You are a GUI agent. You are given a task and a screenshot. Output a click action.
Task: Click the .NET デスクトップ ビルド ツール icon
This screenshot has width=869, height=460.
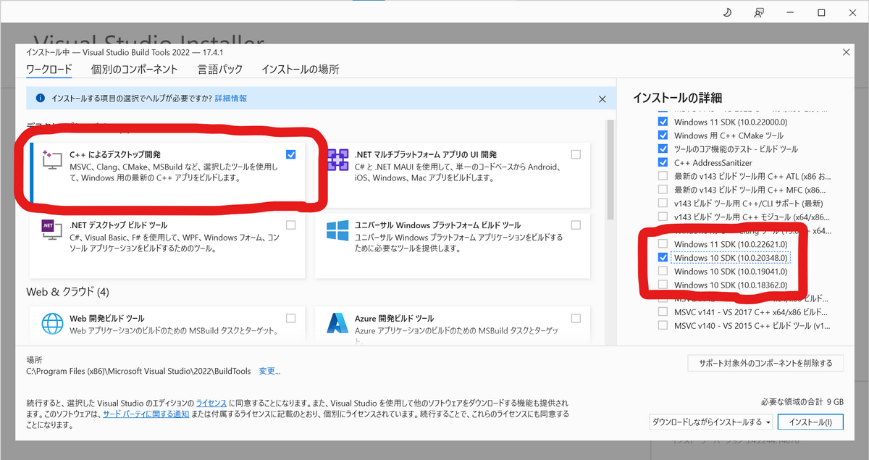[54, 230]
